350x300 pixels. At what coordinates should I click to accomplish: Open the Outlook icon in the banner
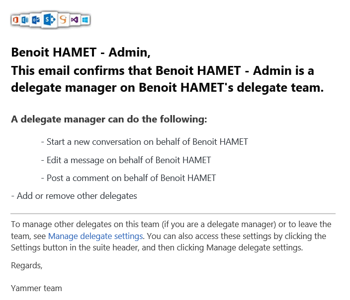[x=35, y=20]
